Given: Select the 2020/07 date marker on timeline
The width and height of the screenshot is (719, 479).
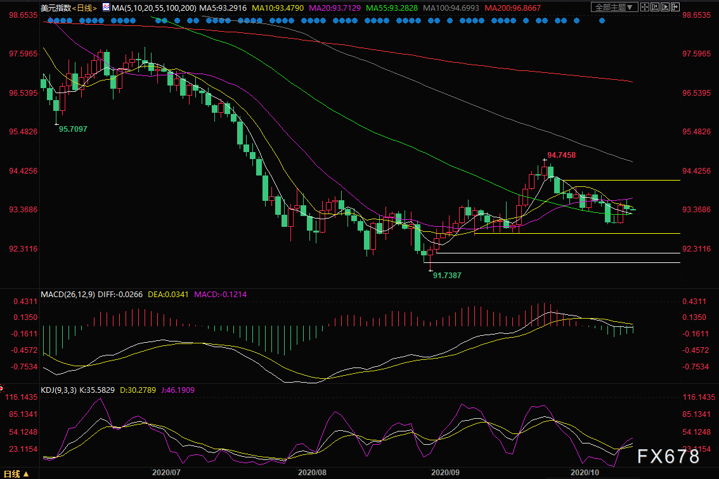Looking at the screenshot, I should pyautogui.click(x=166, y=473).
